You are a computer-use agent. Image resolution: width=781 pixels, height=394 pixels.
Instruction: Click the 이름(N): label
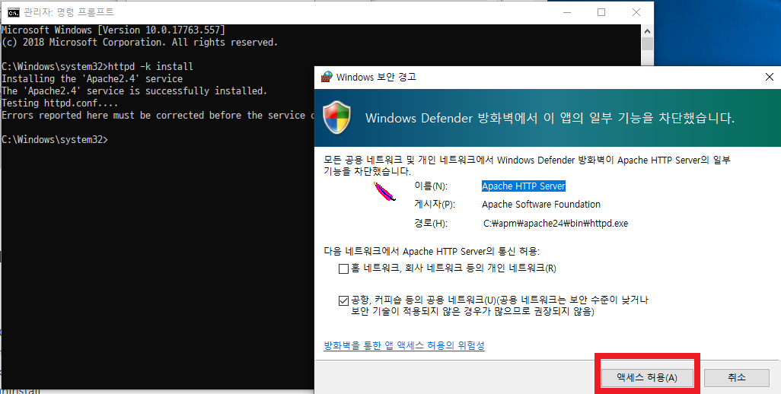point(431,186)
